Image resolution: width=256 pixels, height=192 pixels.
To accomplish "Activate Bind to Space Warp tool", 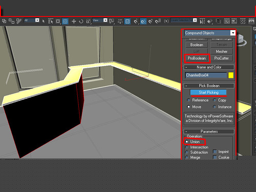I will point(19,21).
